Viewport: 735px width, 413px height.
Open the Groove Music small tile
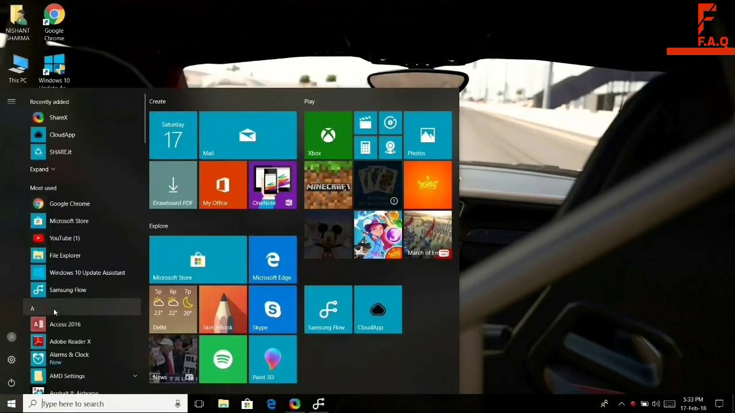click(390, 123)
